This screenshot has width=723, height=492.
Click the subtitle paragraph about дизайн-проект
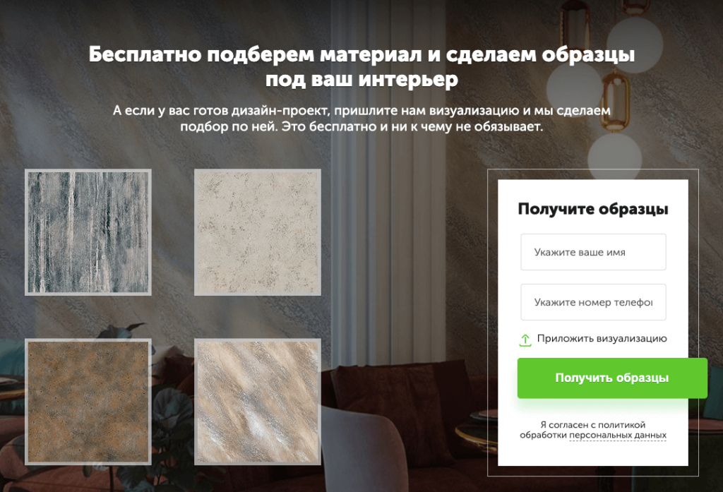361,118
